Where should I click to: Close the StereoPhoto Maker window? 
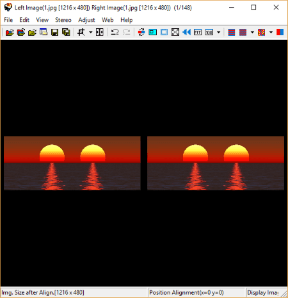pos(276,7)
